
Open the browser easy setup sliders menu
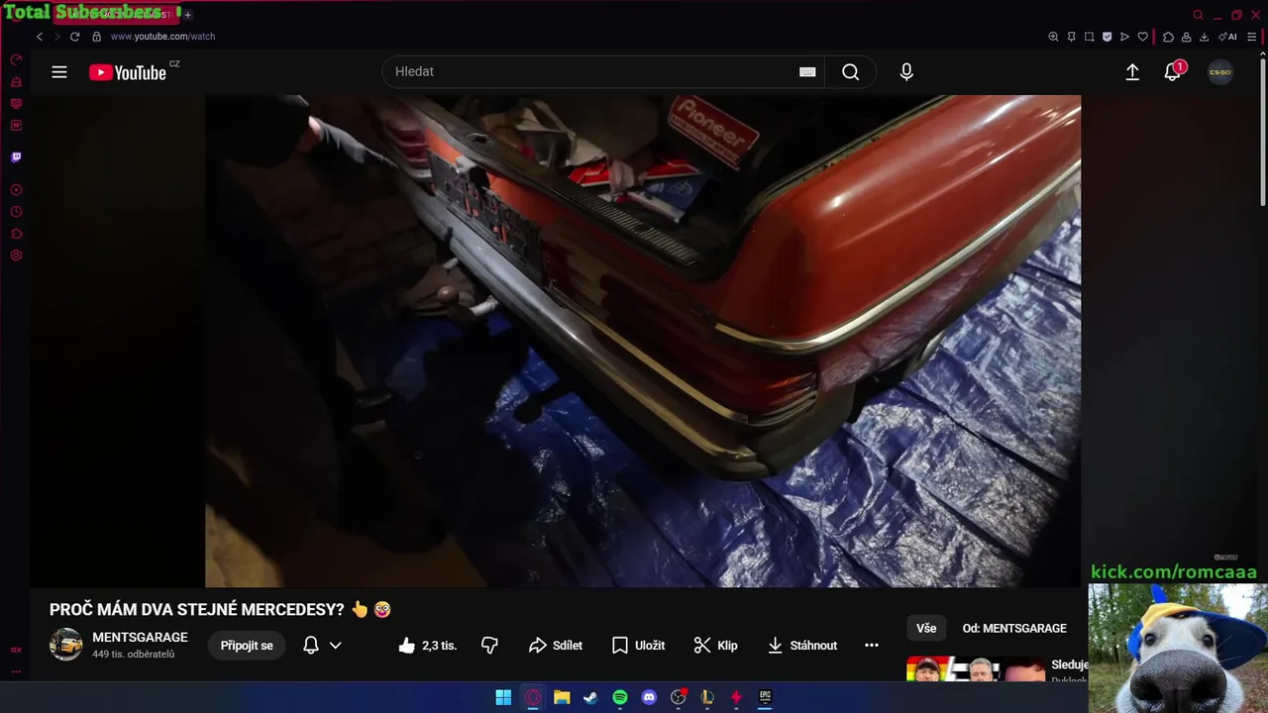[x=1252, y=37]
